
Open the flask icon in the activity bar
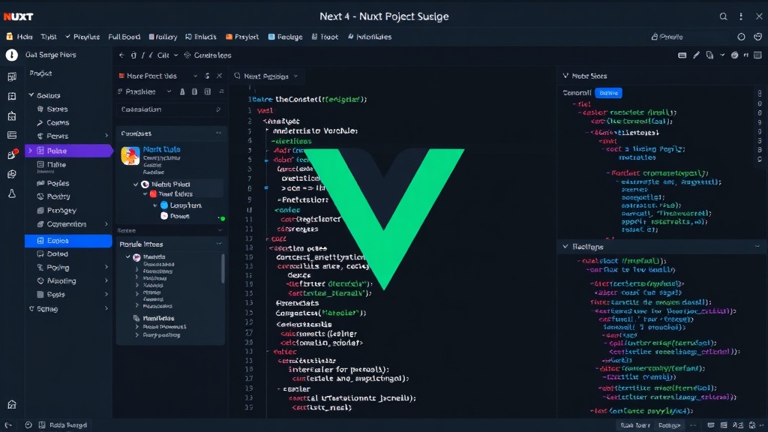pyautogui.click(x=12, y=193)
